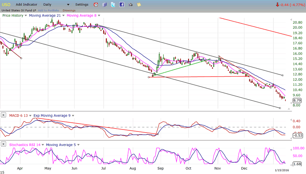This screenshot has height=174, width=306.
Task: Close the MACD indicator panel
Action: (x=3, y=115)
